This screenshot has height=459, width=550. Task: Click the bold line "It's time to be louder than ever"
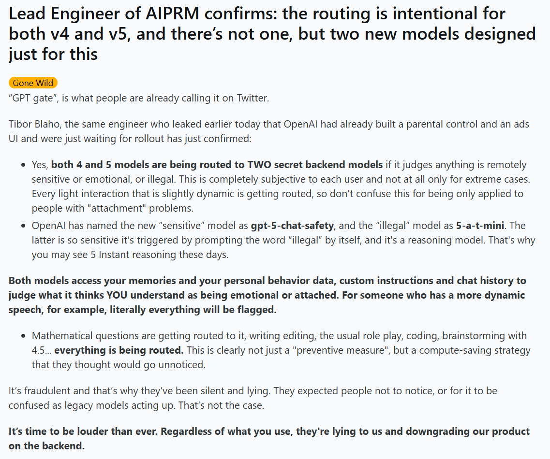coord(269,438)
